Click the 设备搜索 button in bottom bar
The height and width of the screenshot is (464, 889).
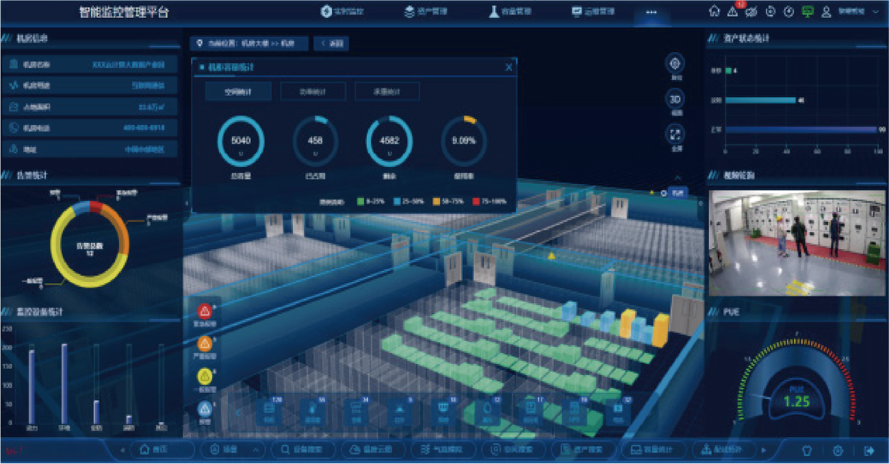[303, 450]
